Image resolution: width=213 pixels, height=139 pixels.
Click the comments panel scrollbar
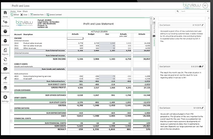coord(209,63)
